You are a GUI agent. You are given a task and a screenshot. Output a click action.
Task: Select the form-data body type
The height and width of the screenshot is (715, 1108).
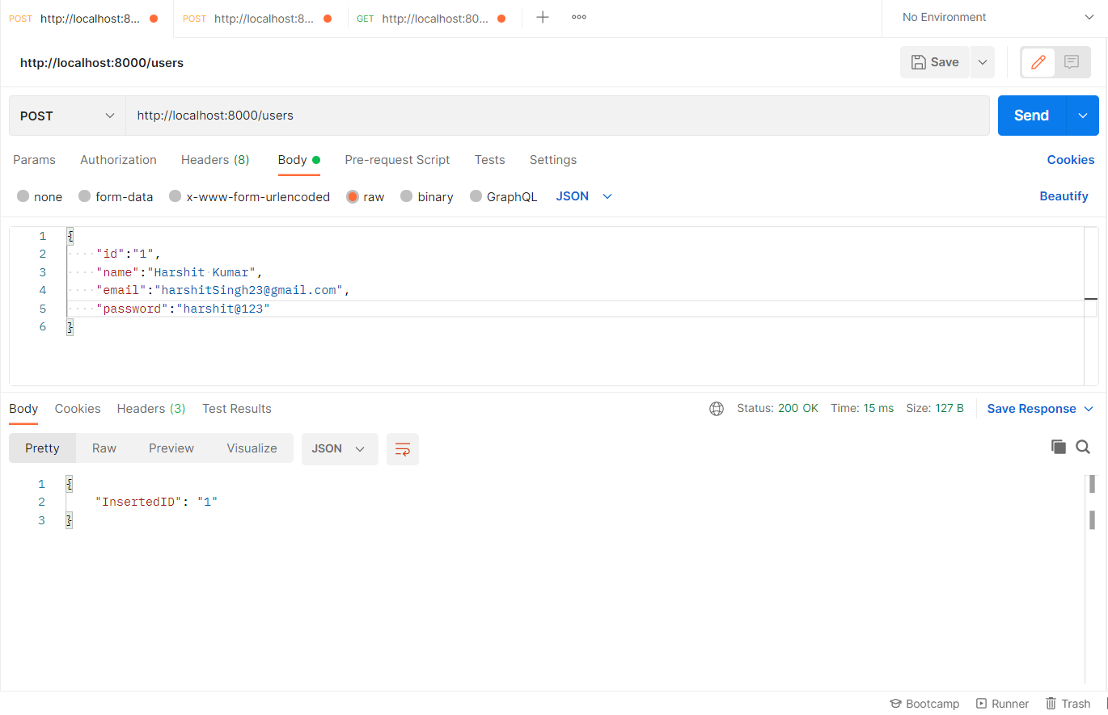pyautogui.click(x=116, y=196)
